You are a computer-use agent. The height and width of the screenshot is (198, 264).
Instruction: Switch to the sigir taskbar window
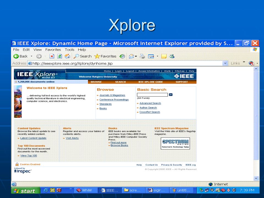157,190
